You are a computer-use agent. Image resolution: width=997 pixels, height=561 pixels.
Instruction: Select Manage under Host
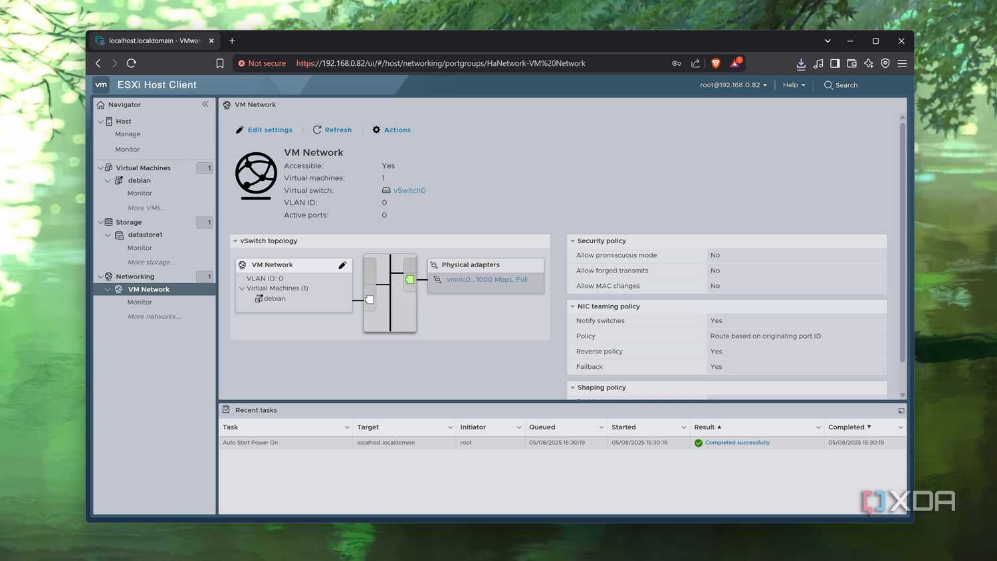(128, 134)
